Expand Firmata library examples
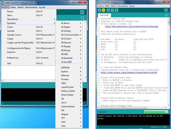 [69, 79]
